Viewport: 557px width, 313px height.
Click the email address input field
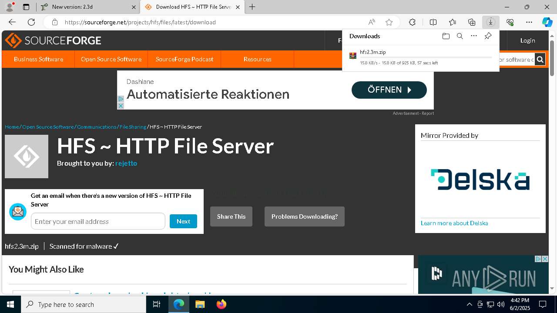(98, 221)
